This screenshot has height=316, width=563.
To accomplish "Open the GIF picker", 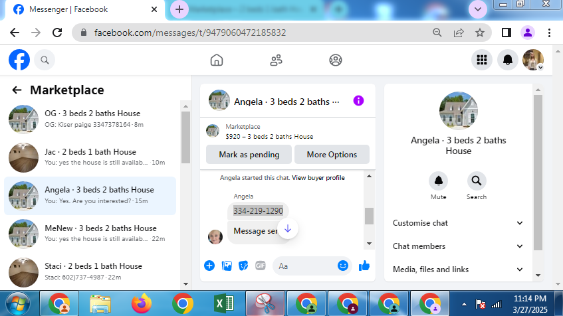I will (x=261, y=266).
